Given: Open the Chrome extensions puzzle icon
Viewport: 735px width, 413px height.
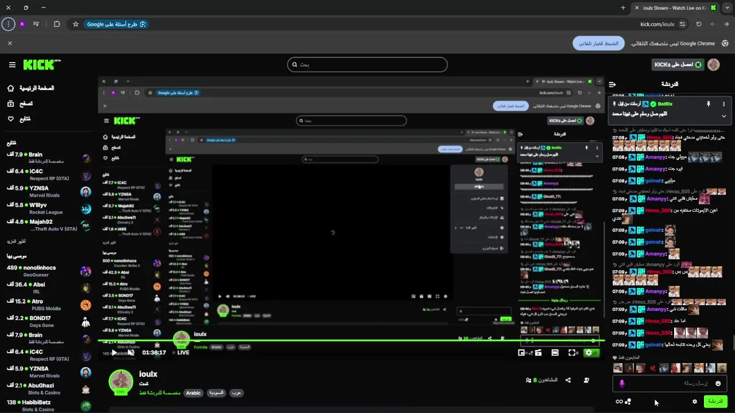Looking at the screenshot, I should tap(57, 24).
